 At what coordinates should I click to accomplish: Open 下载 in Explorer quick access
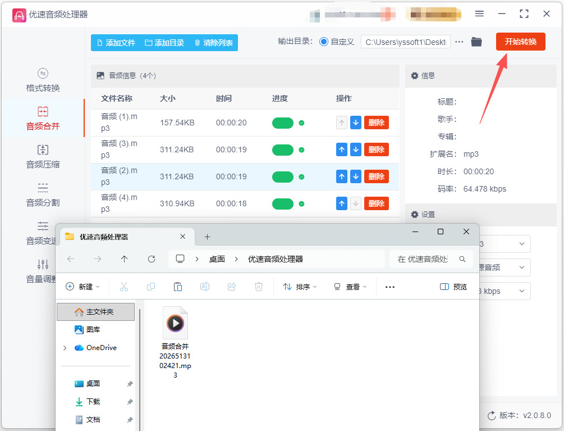[x=88, y=401]
